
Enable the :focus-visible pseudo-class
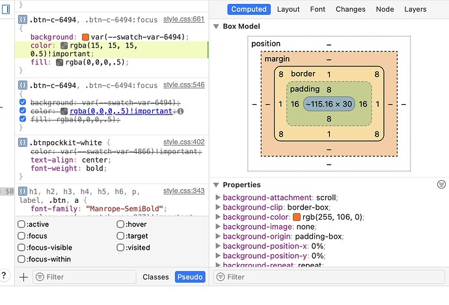[21, 247]
